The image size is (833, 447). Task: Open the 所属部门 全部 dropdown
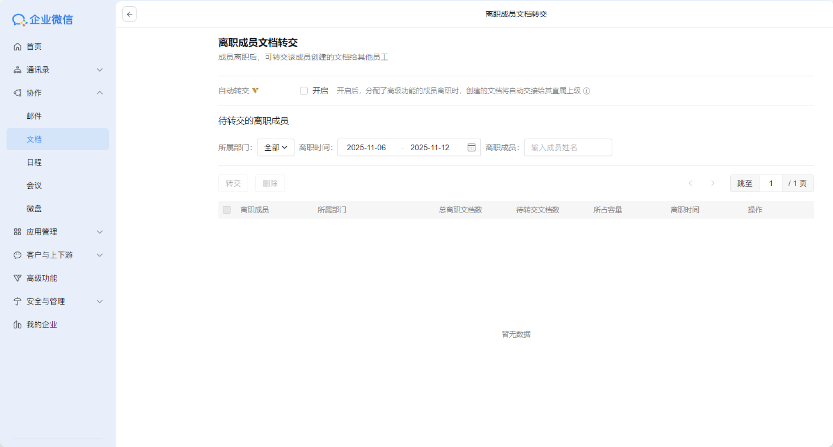(x=276, y=148)
